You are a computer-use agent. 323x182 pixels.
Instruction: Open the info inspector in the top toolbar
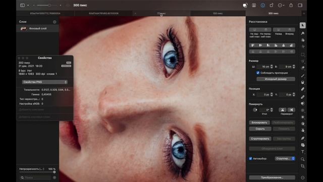tap(262, 6)
